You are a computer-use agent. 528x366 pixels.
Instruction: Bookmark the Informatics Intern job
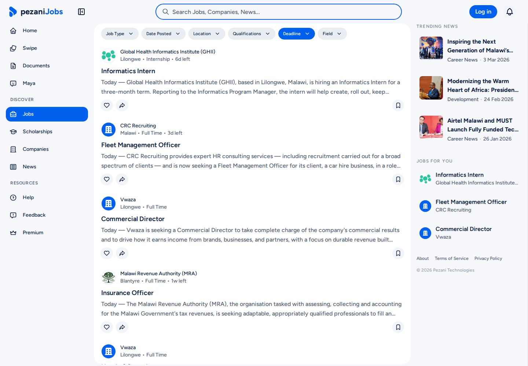pyautogui.click(x=398, y=105)
